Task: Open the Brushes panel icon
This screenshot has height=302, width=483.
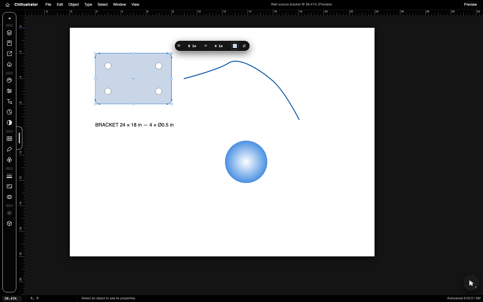Action: point(9,149)
